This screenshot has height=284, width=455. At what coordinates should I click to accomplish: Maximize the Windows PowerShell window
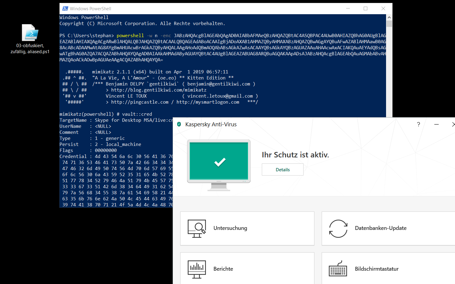(366, 8)
